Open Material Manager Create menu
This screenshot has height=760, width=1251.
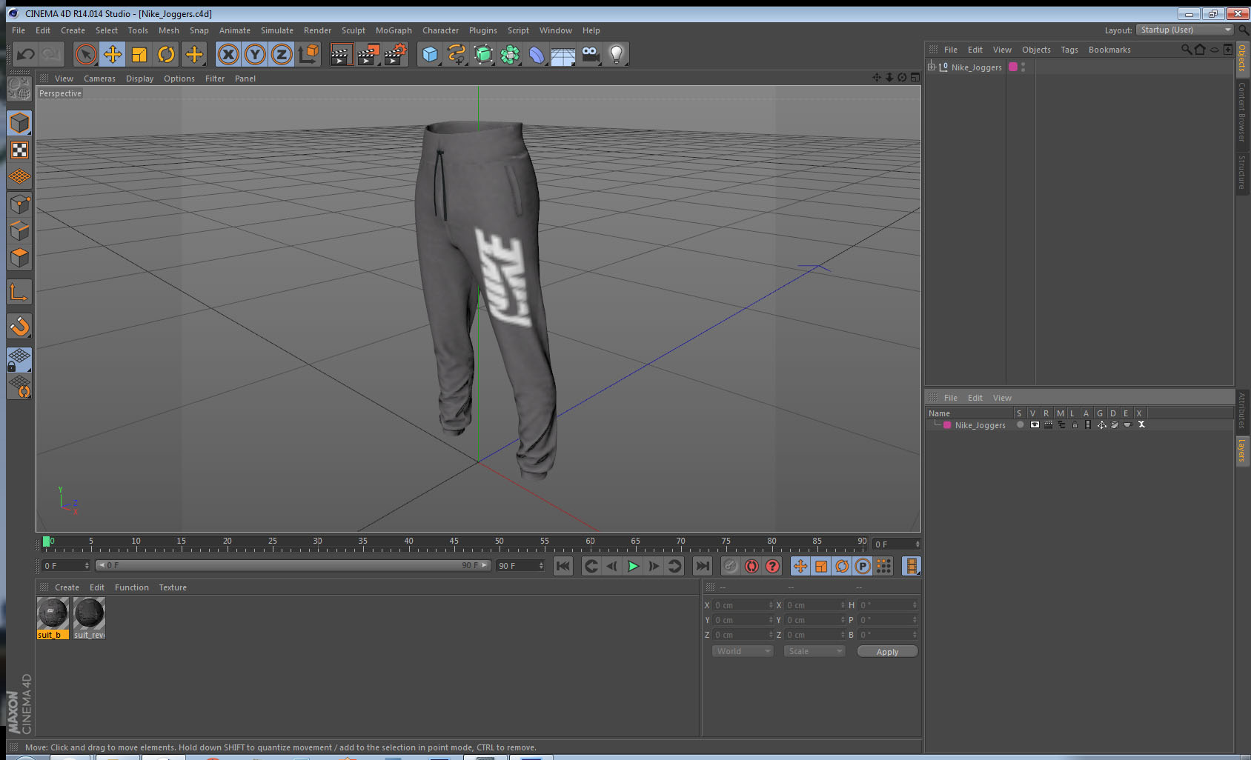coord(67,587)
